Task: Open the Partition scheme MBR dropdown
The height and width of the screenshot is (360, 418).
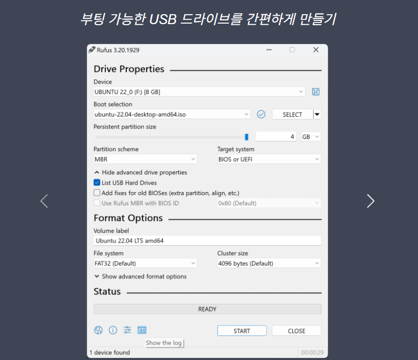Action: click(145, 159)
